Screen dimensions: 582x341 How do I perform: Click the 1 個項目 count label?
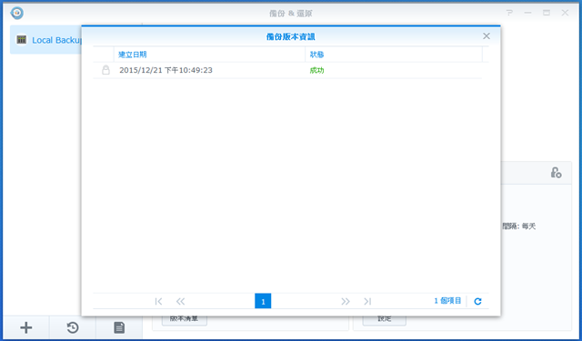pos(447,301)
